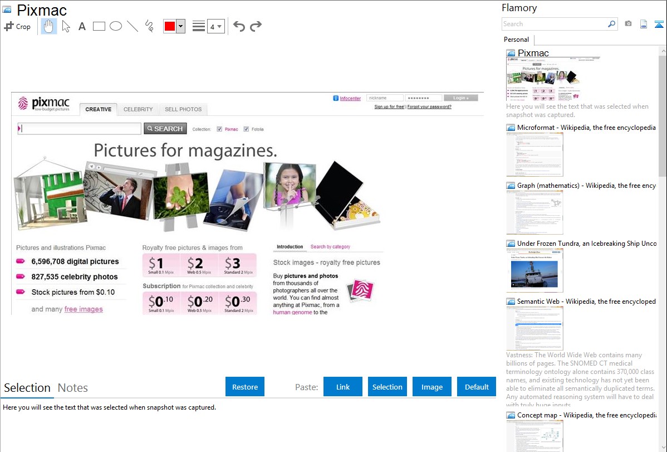Click the Forgot your password link
Screen dimensions: 667x452
coord(430,107)
